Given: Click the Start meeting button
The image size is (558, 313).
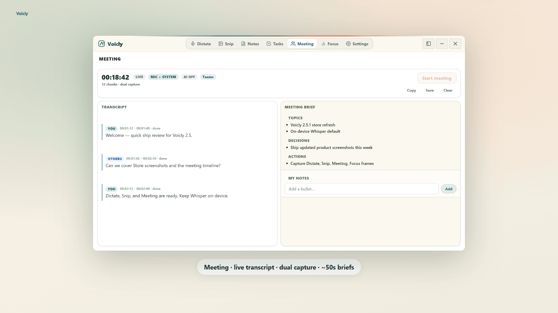Looking at the screenshot, I should [437, 78].
